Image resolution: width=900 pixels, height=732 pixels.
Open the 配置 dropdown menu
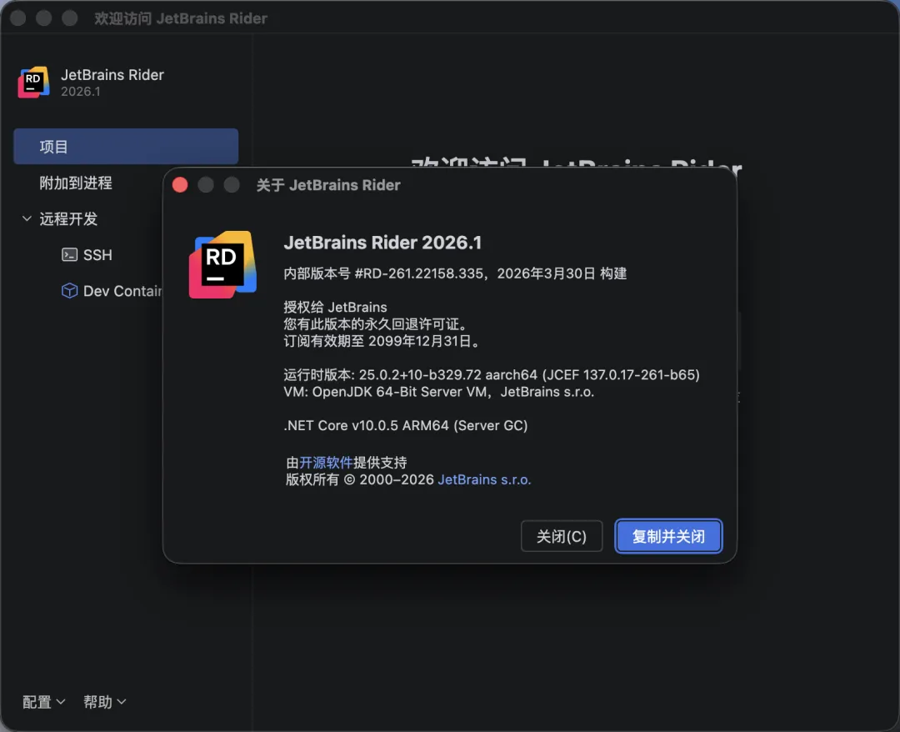43,702
